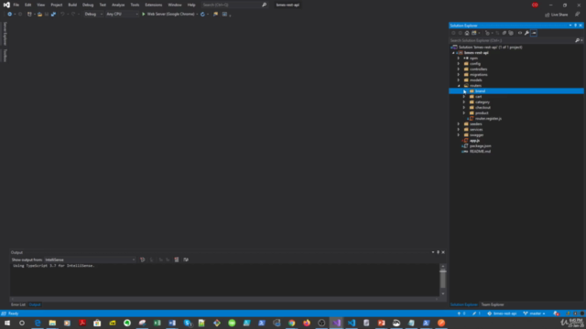This screenshot has width=586, height=329.
Task: Open the Show output from dropdown
Action: click(x=90, y=260)
